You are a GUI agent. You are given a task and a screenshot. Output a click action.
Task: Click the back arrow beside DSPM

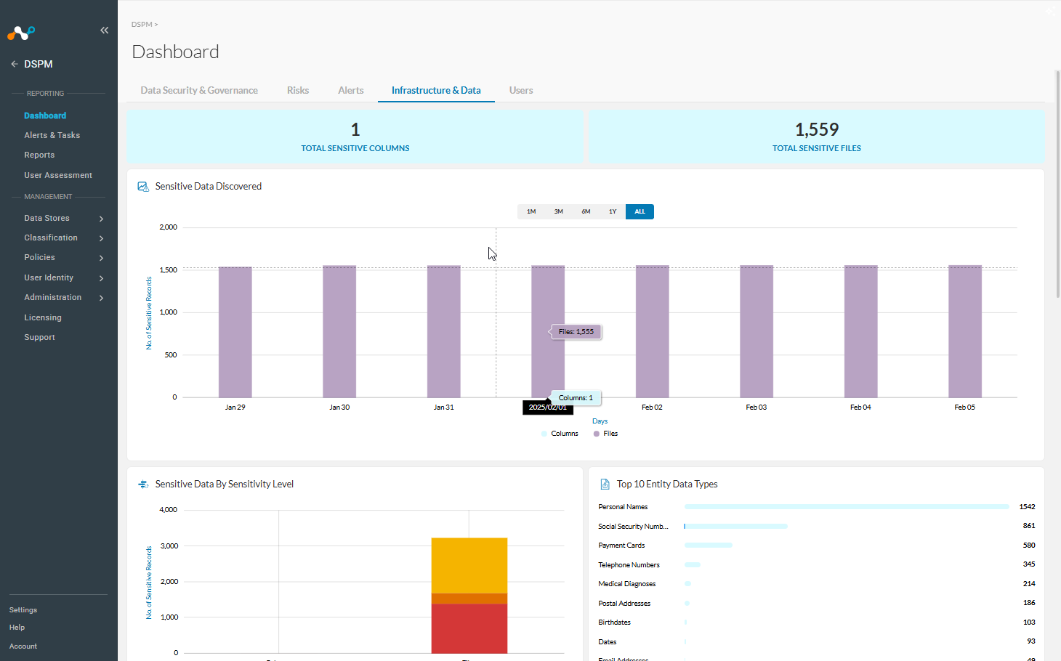pos(15,64)
